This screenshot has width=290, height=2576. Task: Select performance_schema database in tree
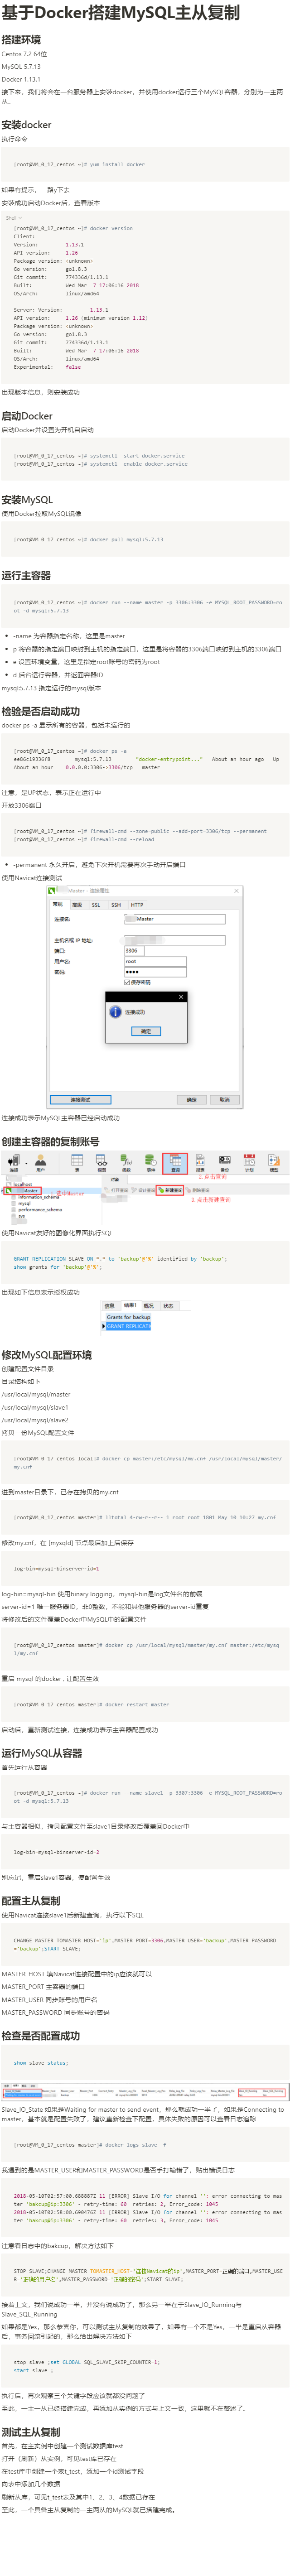(39, 1209)
